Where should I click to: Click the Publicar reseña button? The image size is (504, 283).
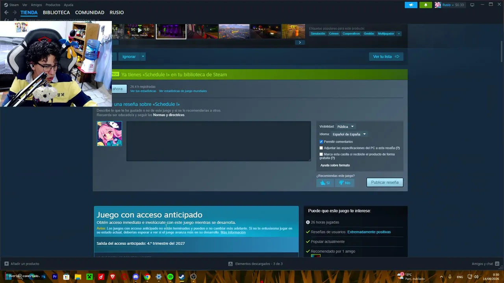pyautogui.click(x=385, y=182)
